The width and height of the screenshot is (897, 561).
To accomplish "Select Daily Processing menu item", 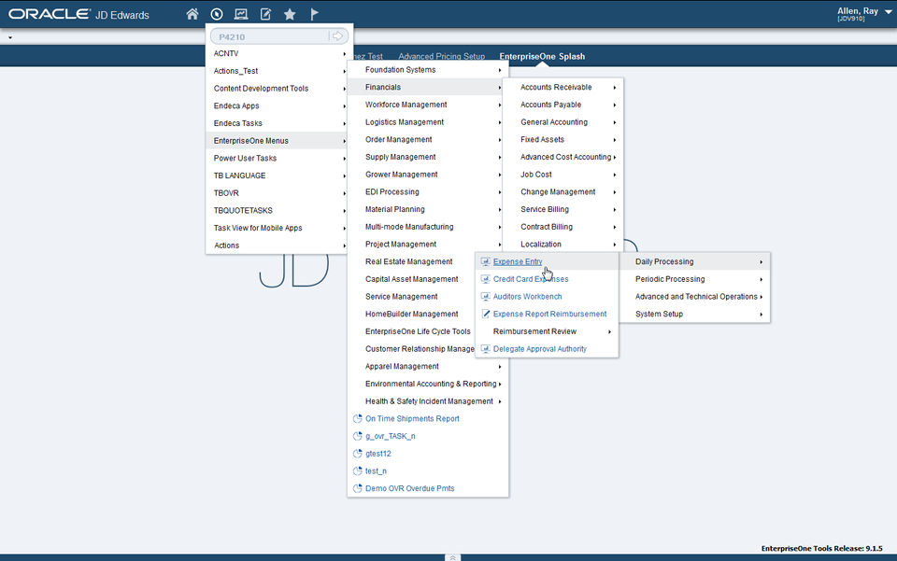I will pyautogui.click(x=694, y=261).
